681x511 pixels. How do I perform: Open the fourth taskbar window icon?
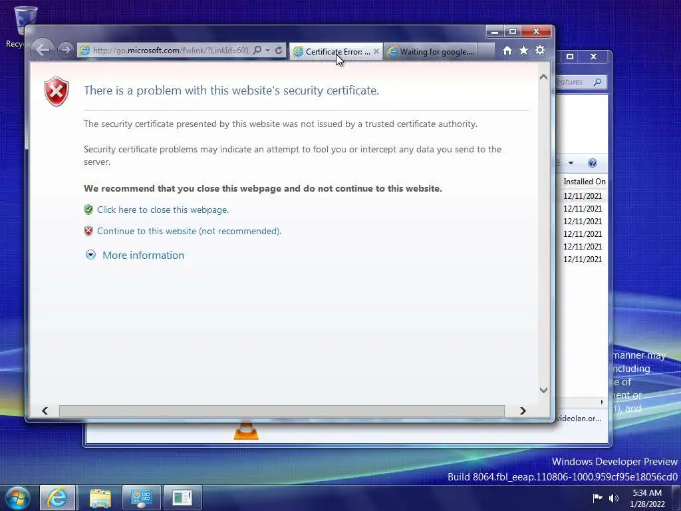point(182,498)
